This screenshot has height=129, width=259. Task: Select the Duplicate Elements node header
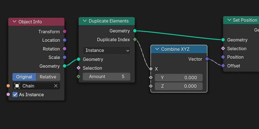pos(107,21)
